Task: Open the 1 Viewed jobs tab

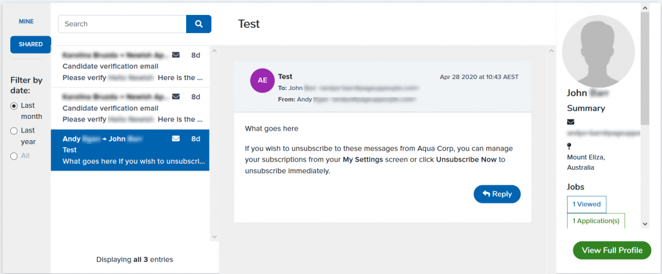Action: [x=586, y=204]
